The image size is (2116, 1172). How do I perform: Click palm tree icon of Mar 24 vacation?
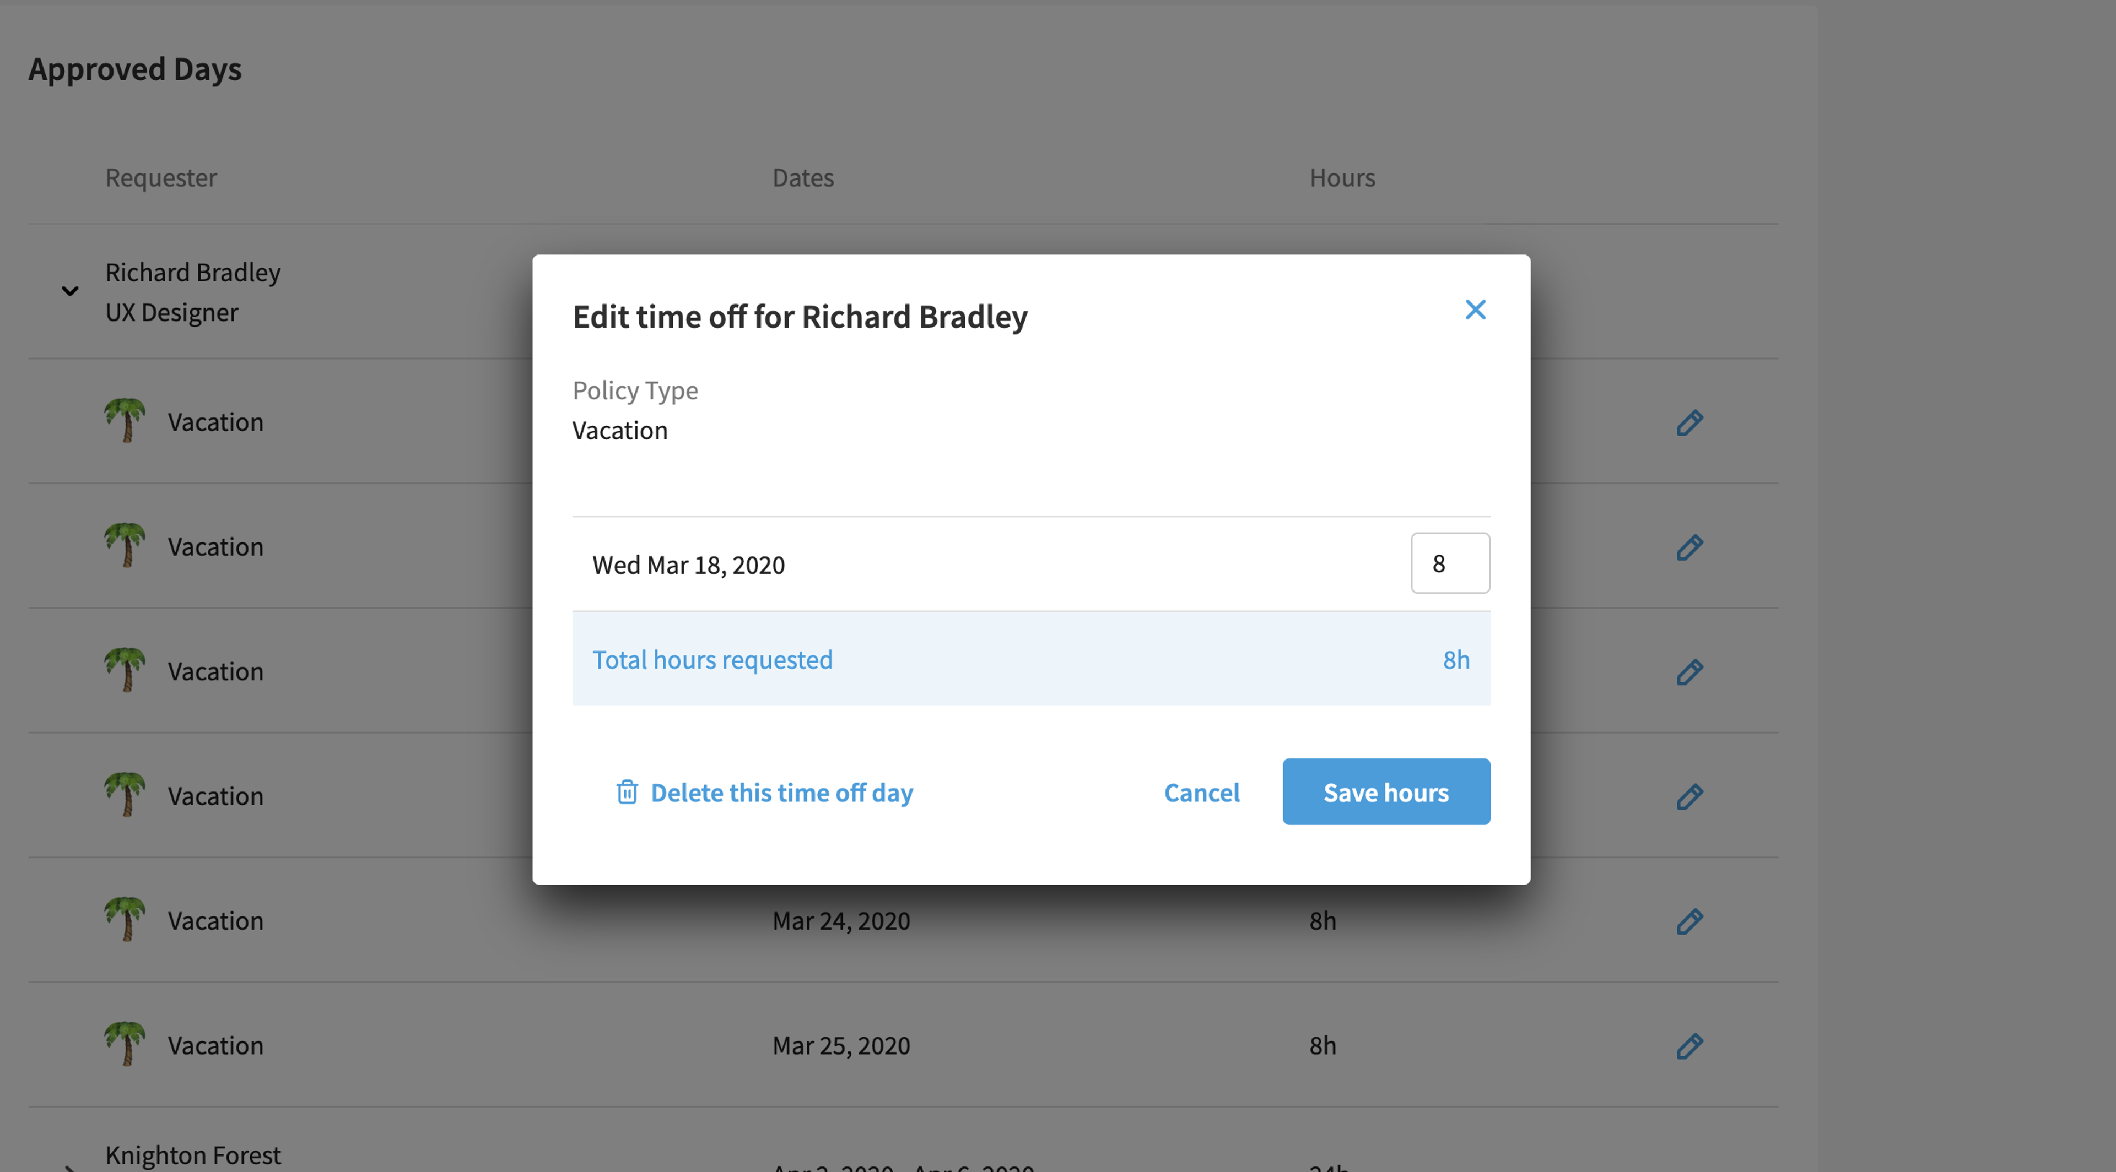(125, 919)
